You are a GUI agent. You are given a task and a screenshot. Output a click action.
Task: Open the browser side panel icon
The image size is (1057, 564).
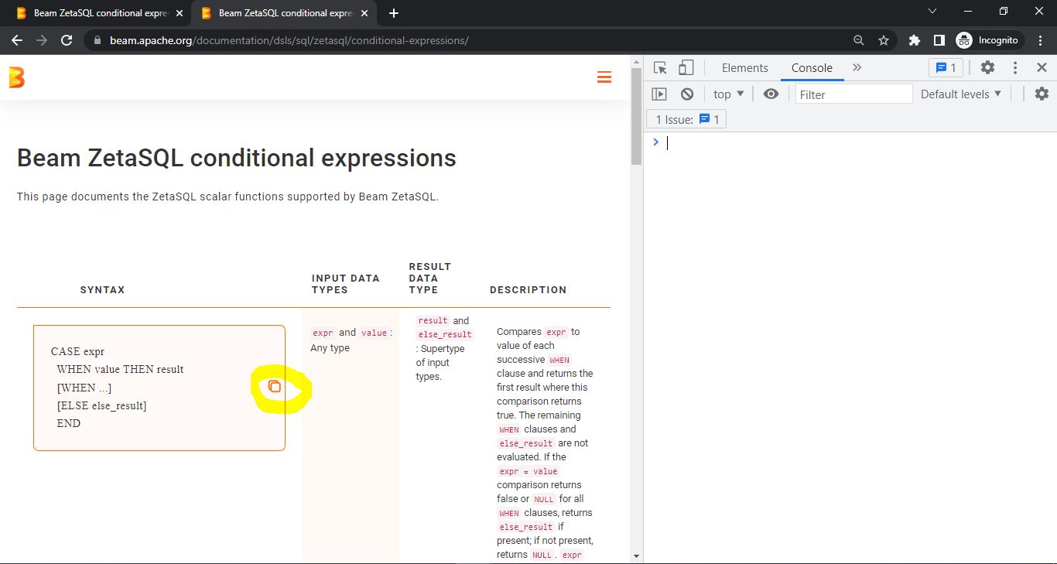pos(939,40)
